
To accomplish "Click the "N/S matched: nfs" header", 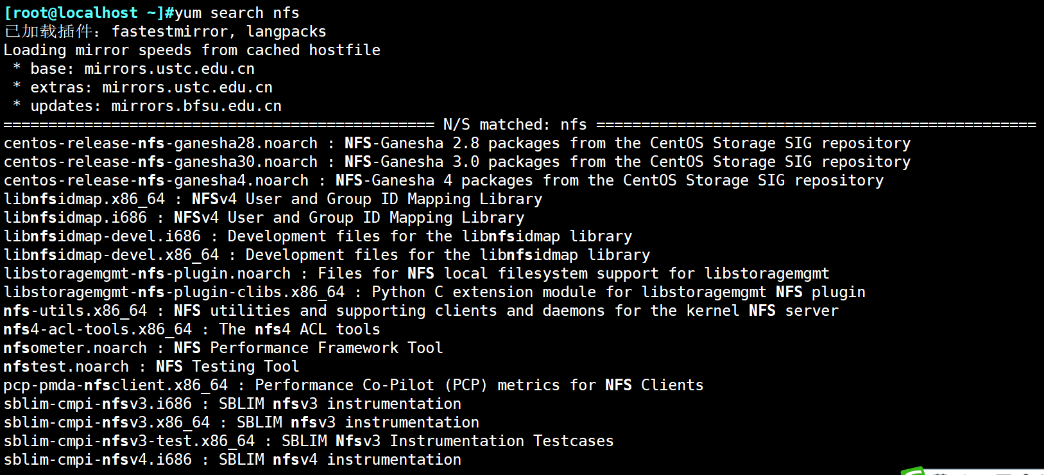I will tap(515, 125).
